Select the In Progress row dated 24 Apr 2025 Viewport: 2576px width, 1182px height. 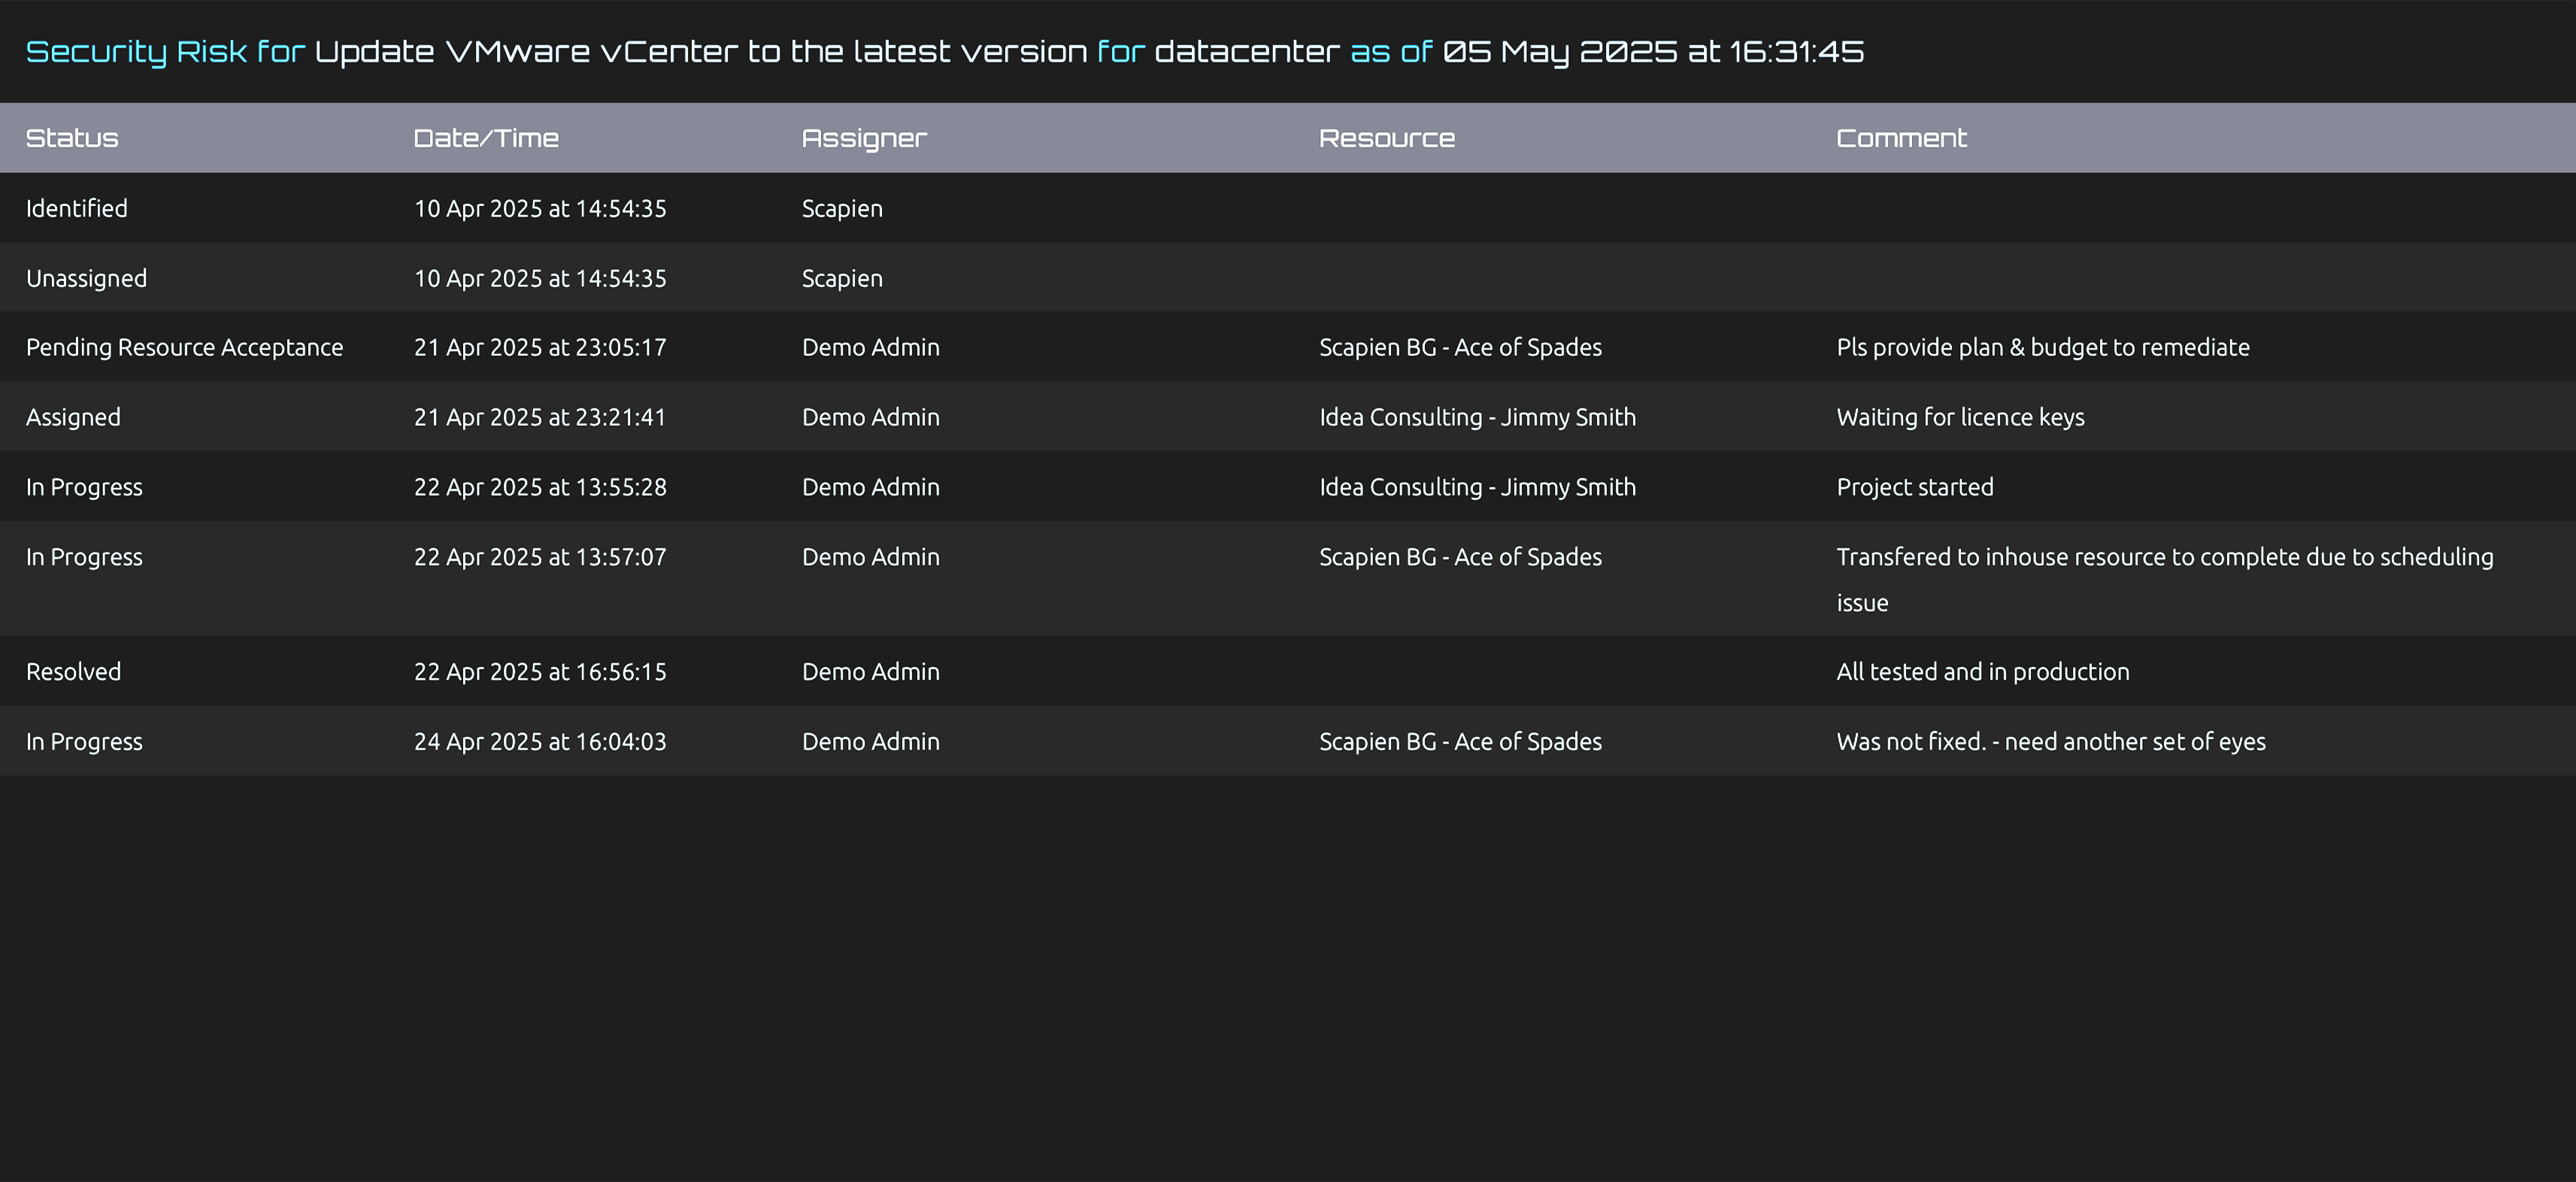[84, 741]
